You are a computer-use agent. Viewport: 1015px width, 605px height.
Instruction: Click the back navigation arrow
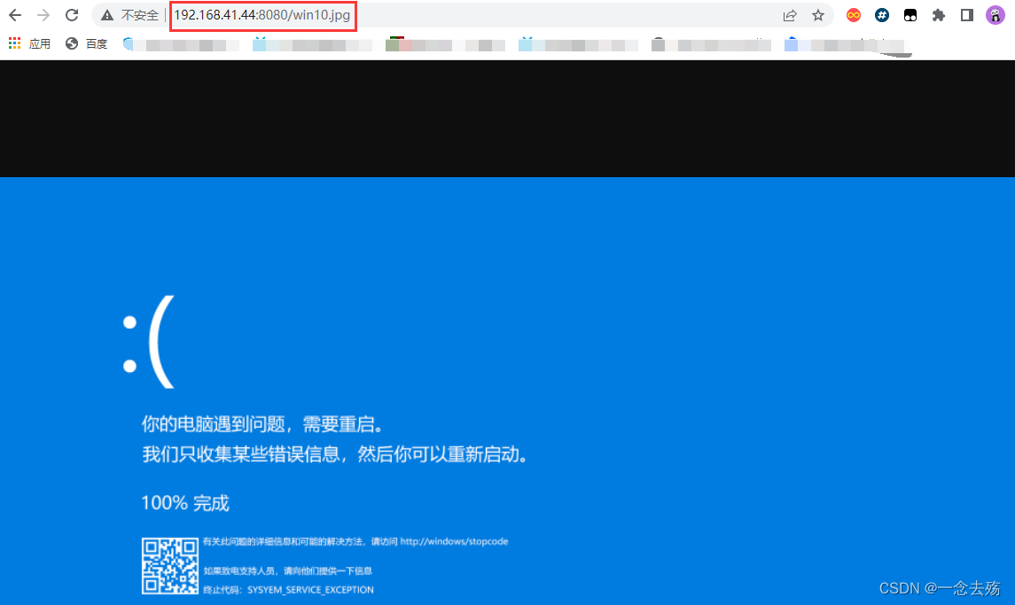(14, 15)
